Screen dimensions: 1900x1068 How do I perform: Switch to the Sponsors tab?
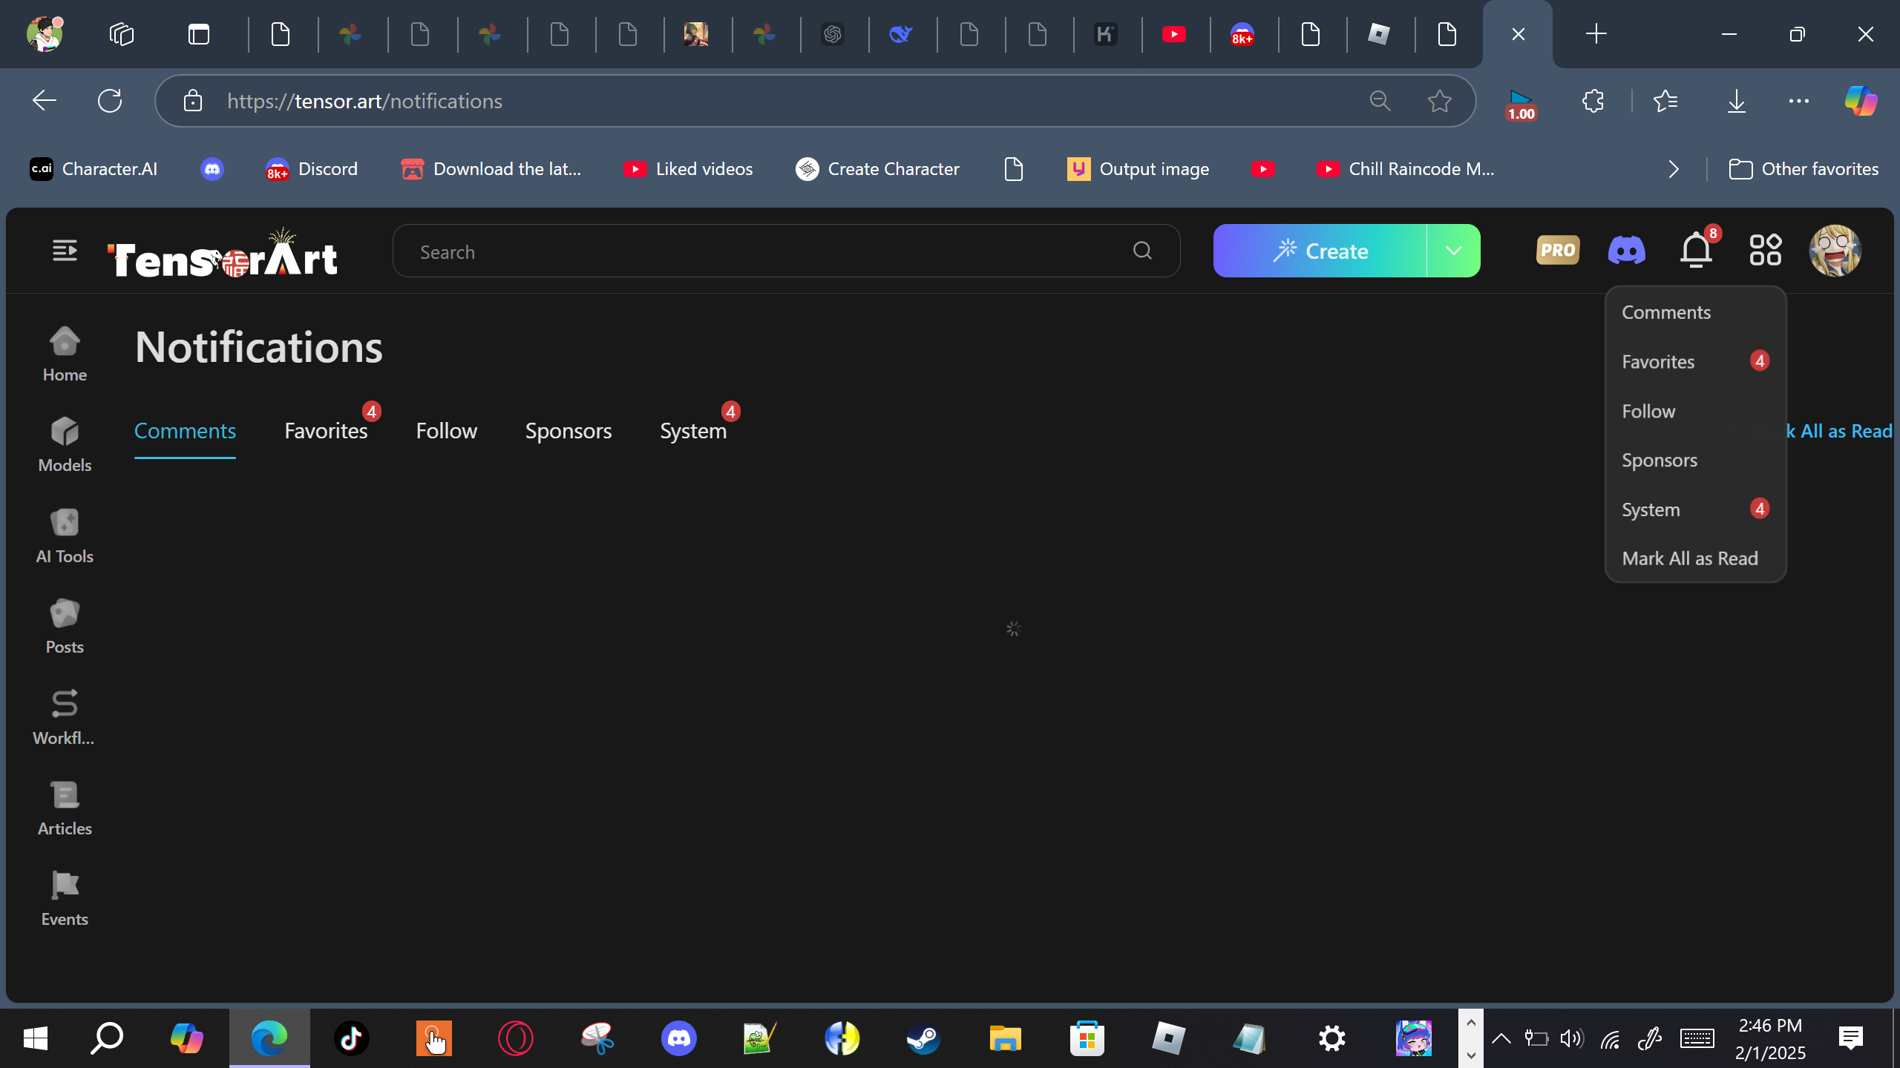pos(568,431)
